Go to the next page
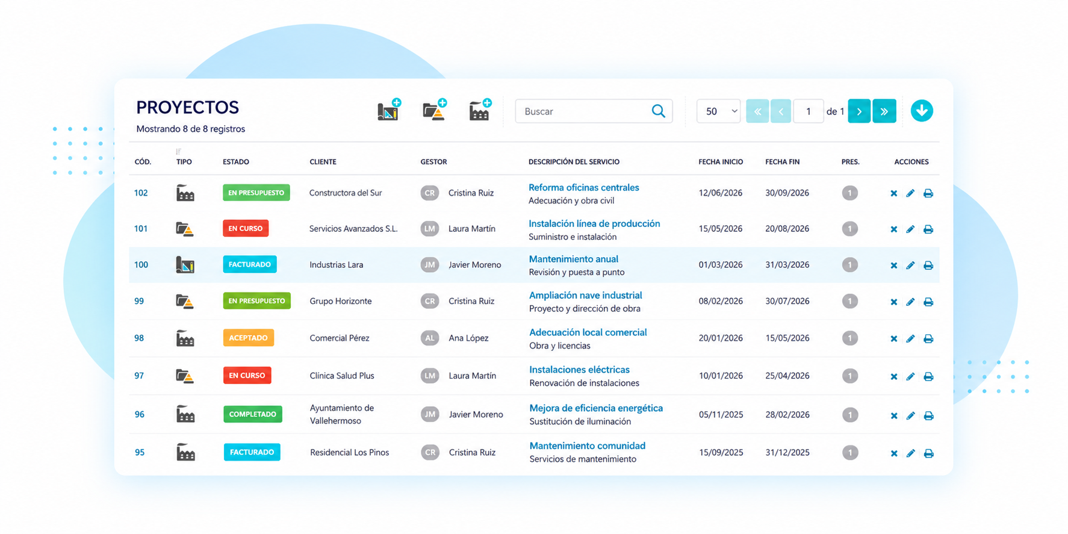 click(859, 111)
